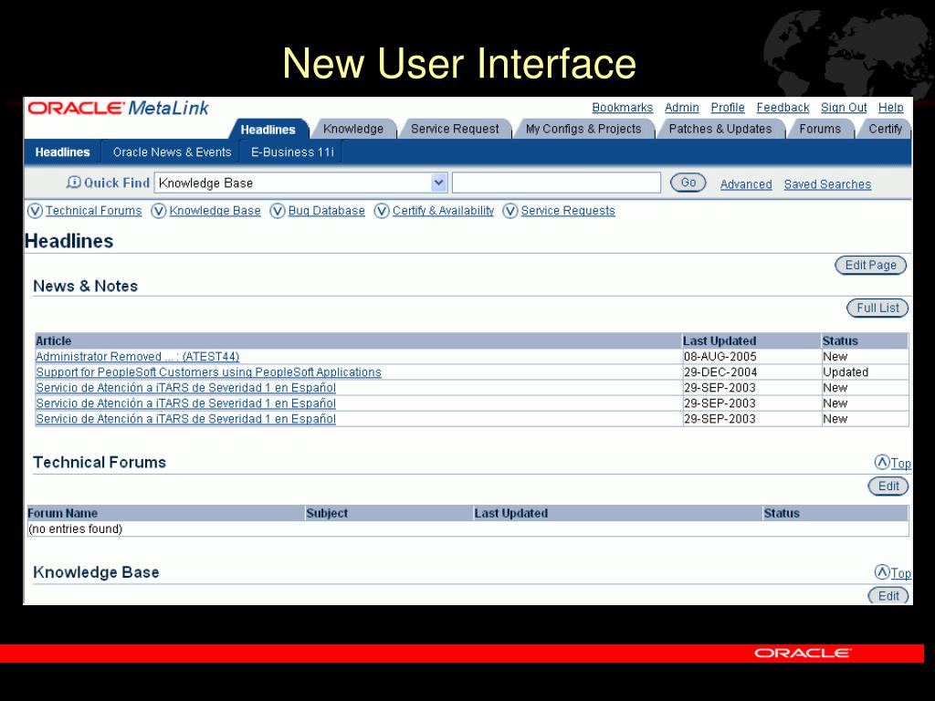Switch to the Knowledge tab
Screen dimensions: 935x701
tap(353, 129)
